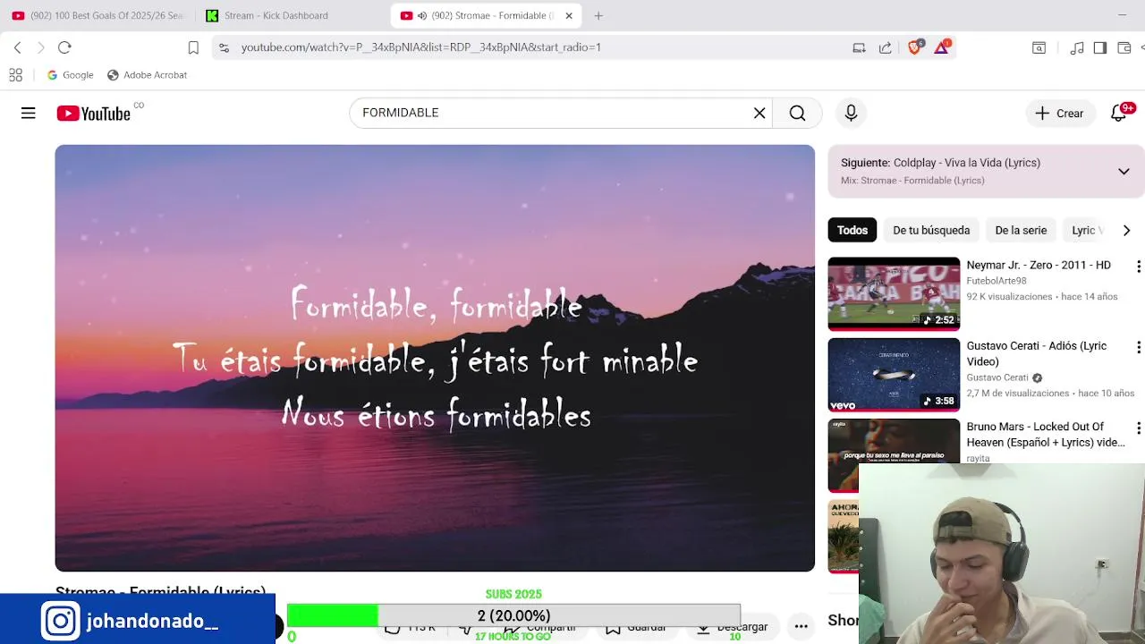Select the Todos chip
Viewport: 1145px width, 644px height.
[x=852, y=230]
